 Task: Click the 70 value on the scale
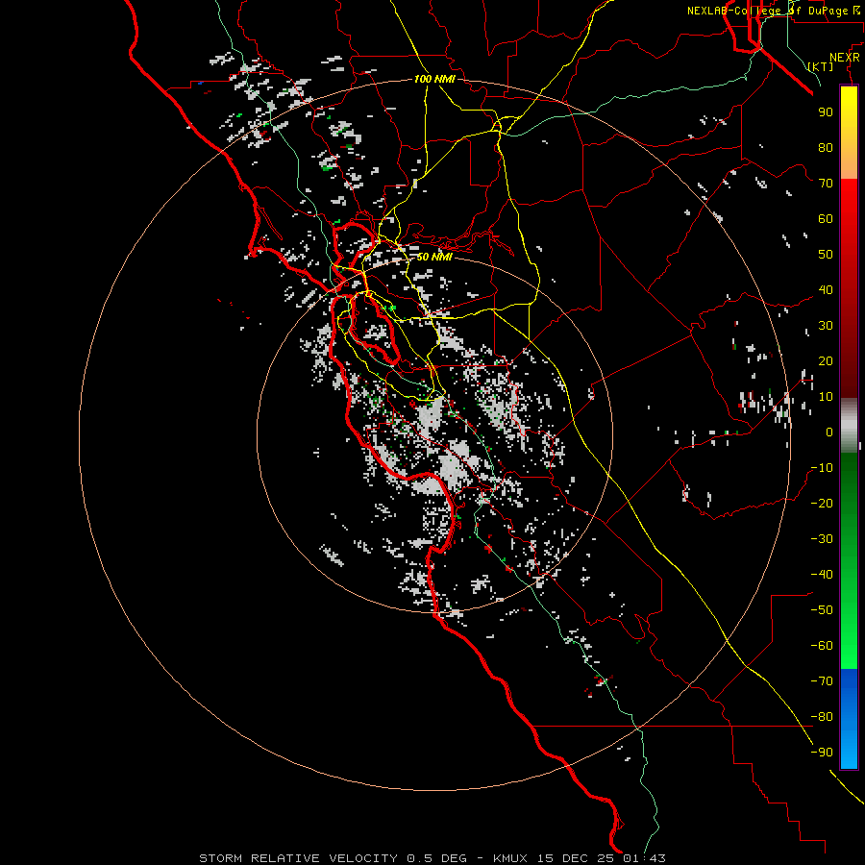coord(826,184)
